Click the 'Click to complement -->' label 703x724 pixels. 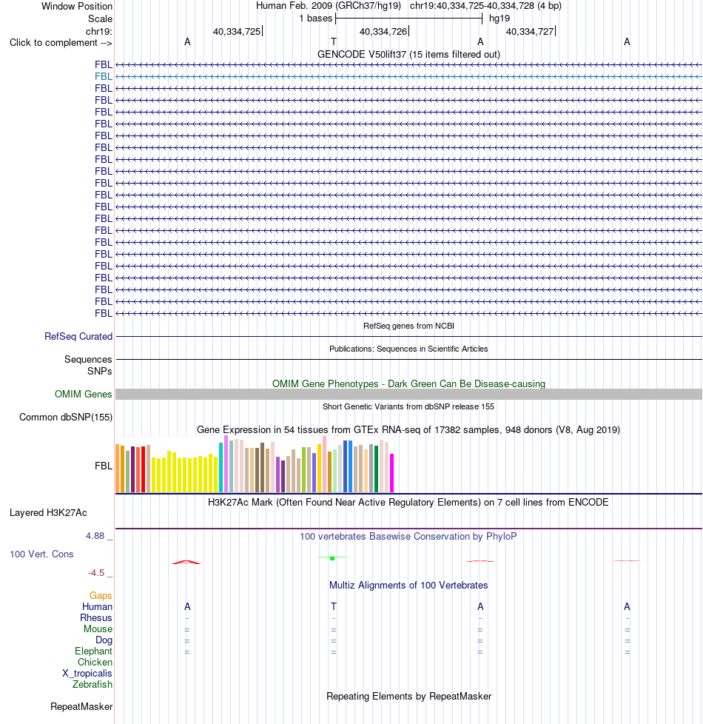(x=61, y=42)
